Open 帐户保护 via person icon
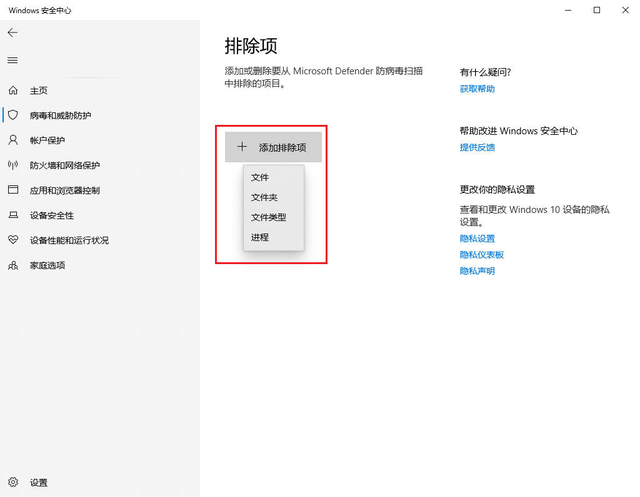This screenshot has width=640, height=497. (13, 140)
